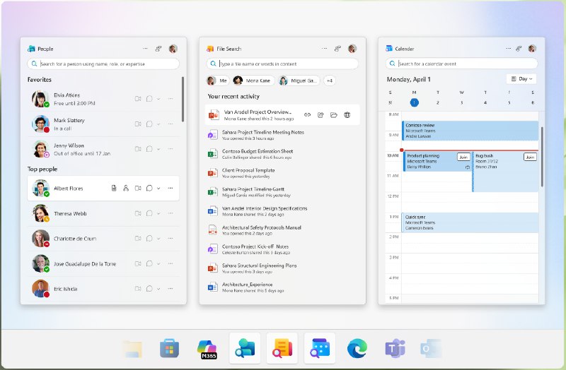Click the People panel scrollbar

(x=183, y=99)
